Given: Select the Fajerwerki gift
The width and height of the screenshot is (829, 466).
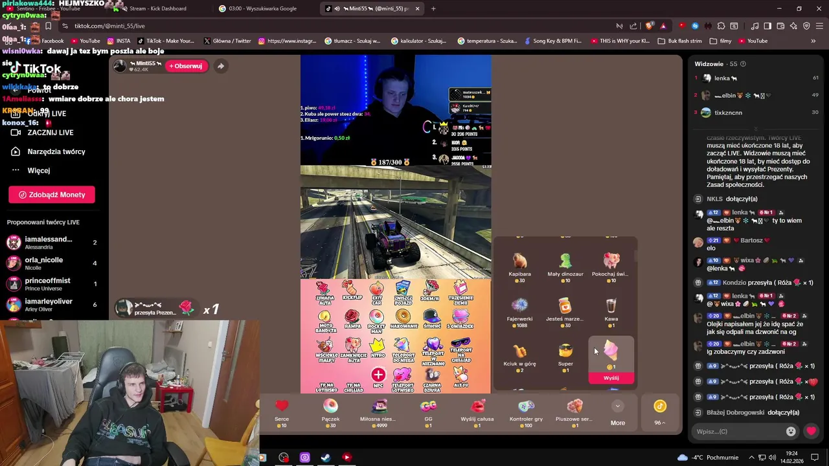Looking at the screenshot, I should click(x=519, y=312).
